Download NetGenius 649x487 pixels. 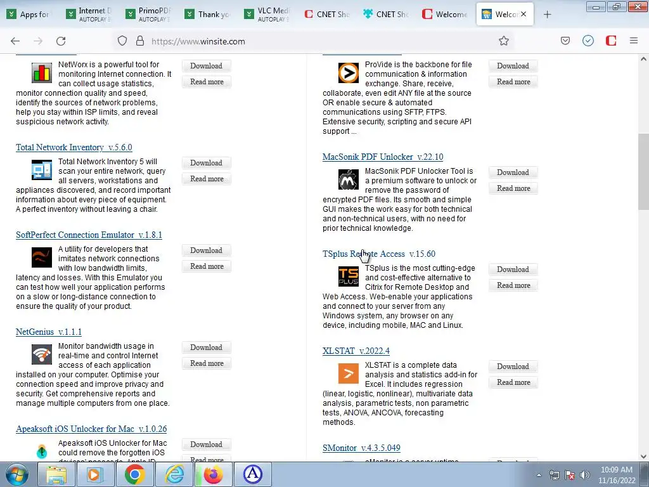tap(206, 347)
